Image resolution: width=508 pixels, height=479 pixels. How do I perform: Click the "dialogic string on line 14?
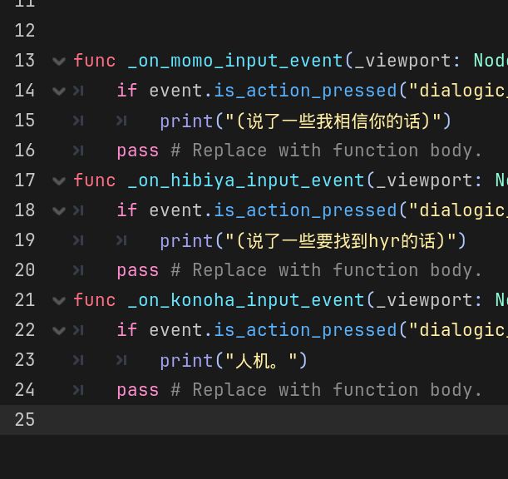(458, 91)
